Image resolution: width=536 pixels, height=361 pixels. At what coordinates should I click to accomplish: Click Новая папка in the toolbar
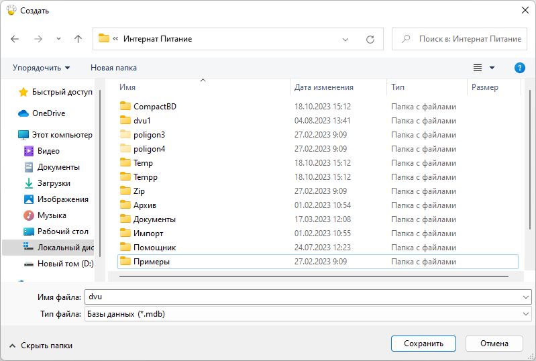(113, 68)
